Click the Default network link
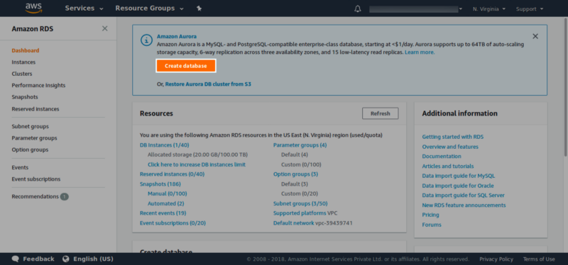The height and width of the screenshot is (265, 568). (x=294, y=223)
